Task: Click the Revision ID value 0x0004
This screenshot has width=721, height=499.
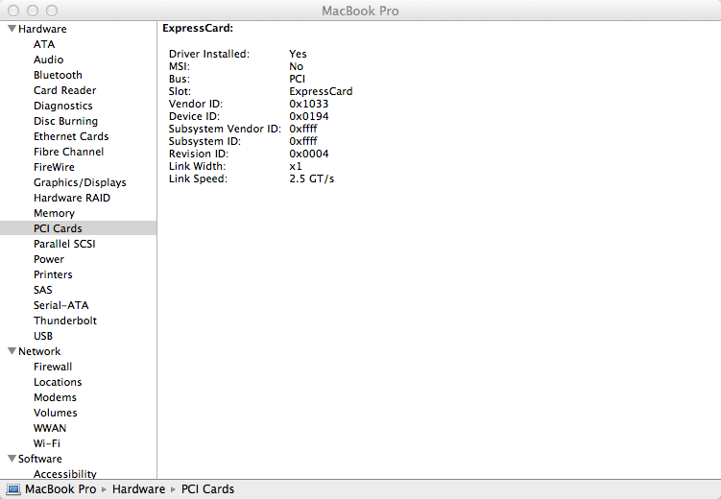Action: click(309, 154)
